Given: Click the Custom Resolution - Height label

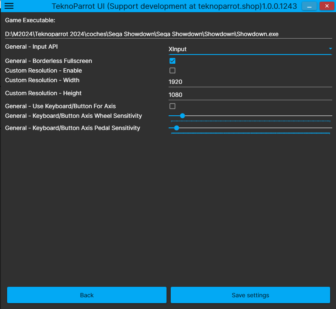Looking at the screenshot, I should [43, 93].
